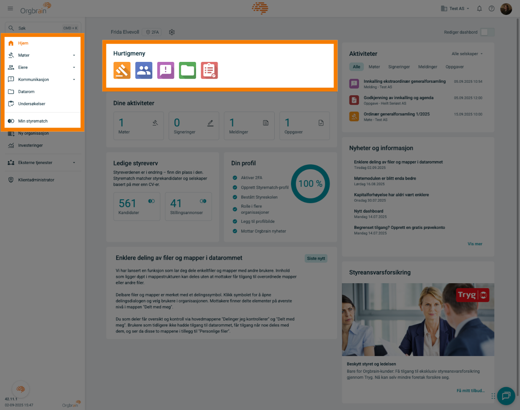This screenshot has height=410, width=520.
Task: Click the 100 % profile progress ring
Action: [x=310, y=184]
